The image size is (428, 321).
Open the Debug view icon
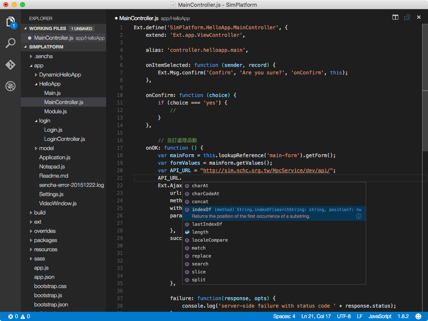10,86
